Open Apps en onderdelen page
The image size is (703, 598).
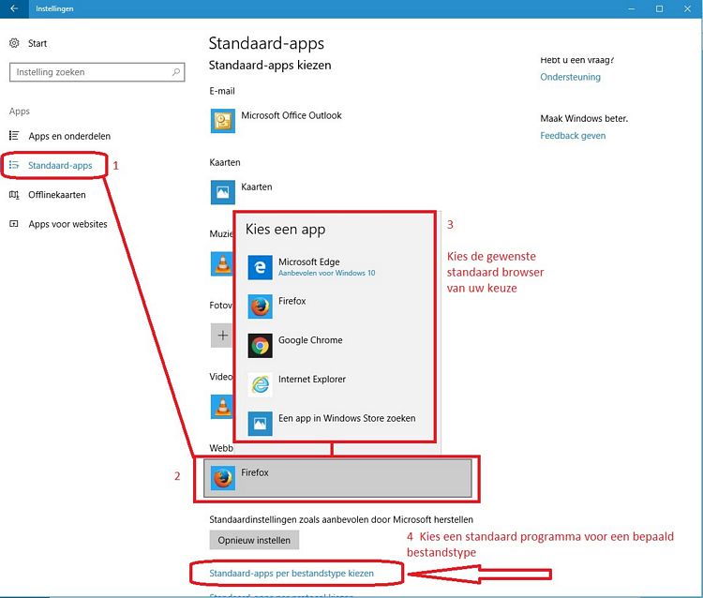(x=69, y=136)
